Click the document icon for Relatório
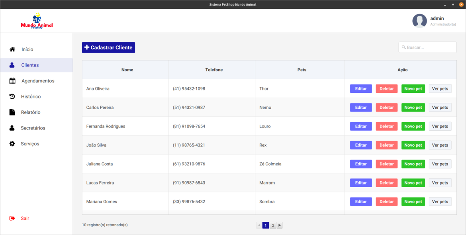466x235 pixels. 12,112
